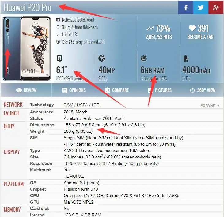224x217 pixels.
Task: Click the Dimensions spec label
Action: tap(42, 125)
